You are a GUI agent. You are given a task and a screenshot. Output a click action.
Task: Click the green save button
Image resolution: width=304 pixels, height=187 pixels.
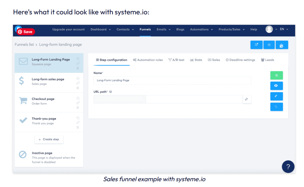[x=276, y=76]
